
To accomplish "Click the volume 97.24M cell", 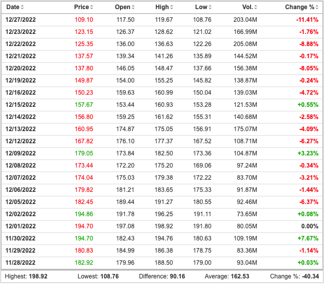I will (247, 166).
